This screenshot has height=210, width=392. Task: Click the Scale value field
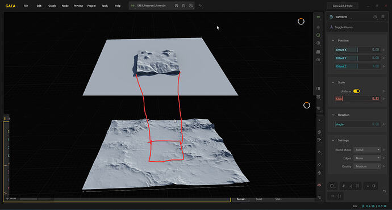pos(357,98)
